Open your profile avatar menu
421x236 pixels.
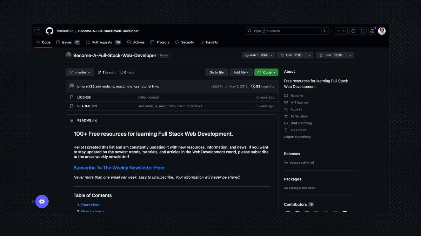point(382,31)
